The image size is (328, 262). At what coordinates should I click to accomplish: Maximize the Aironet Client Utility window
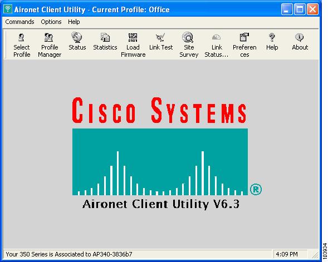(300, 9)
